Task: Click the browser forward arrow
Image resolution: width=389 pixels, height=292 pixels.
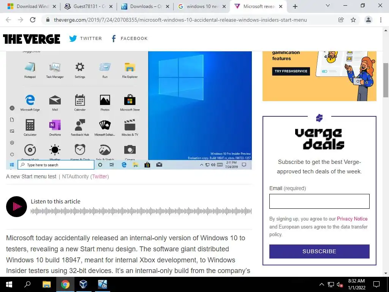Action: pyautogui.click(x=21, y=20)
